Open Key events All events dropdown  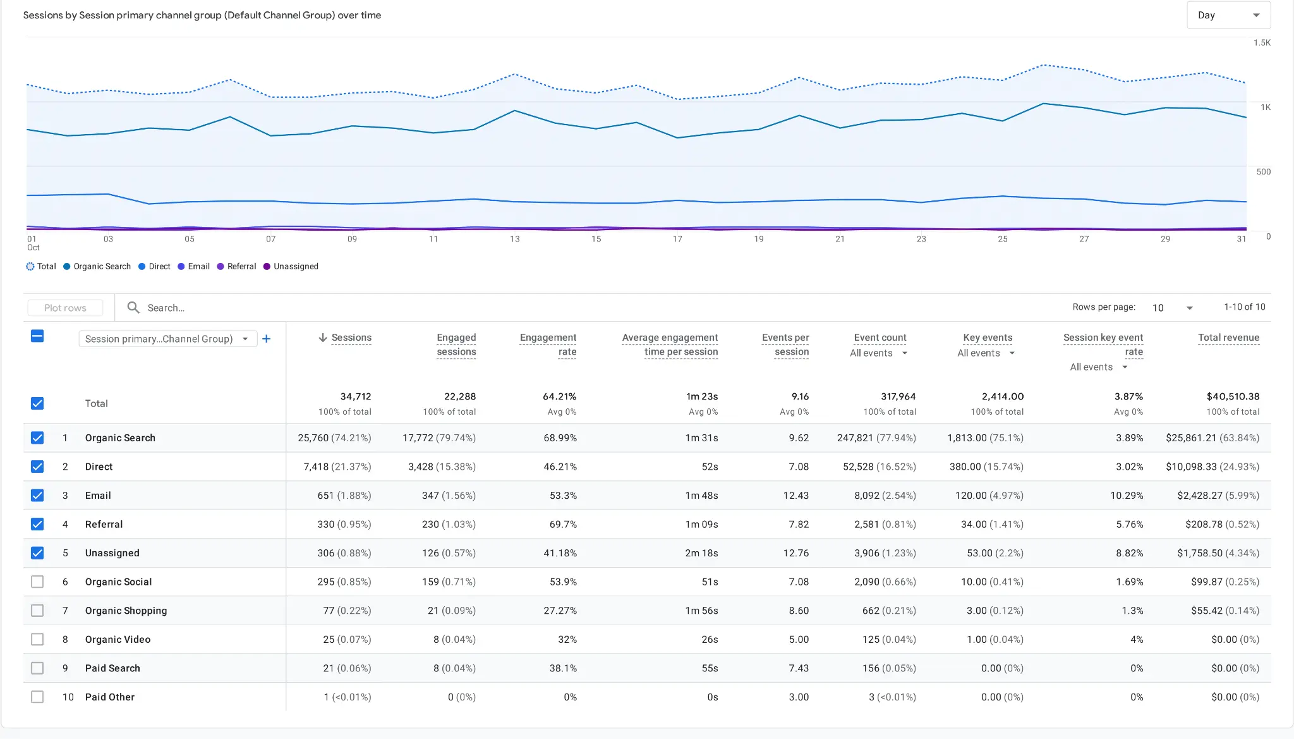(x=986, y=353)
